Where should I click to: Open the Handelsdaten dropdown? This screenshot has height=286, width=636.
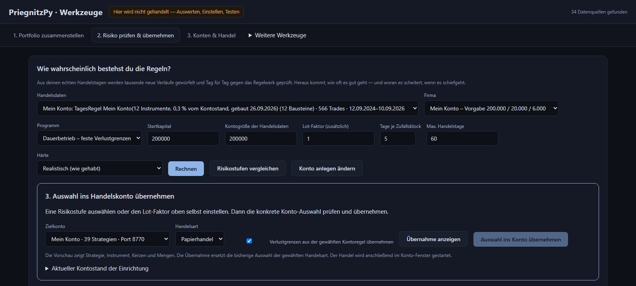pyautogui.click(x=228, y=108)
